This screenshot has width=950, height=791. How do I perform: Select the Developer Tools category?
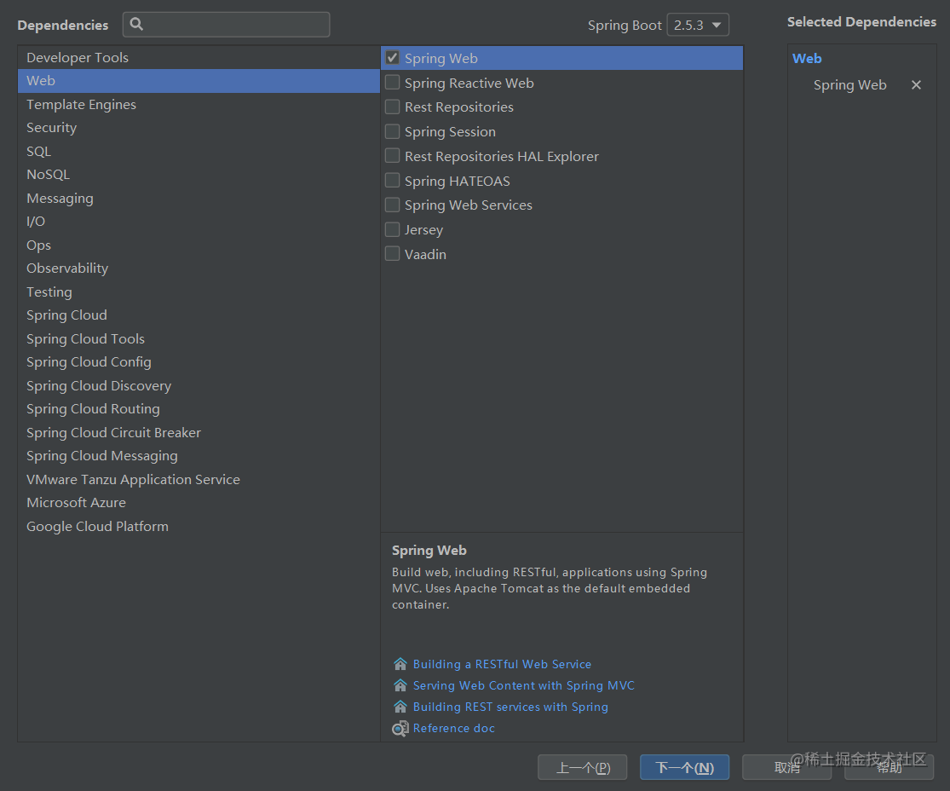[x=199, y=58]
